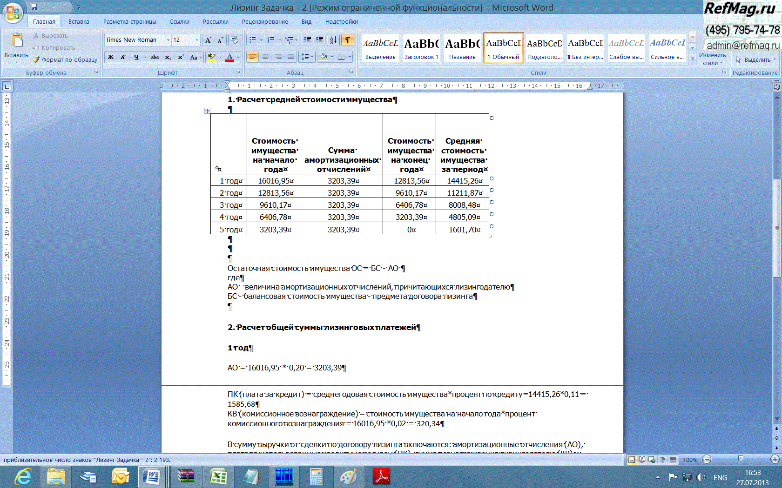Switch to Web Layout view in status bar
This screenshot has width=782, height=488.
click(x=652, y=460)
